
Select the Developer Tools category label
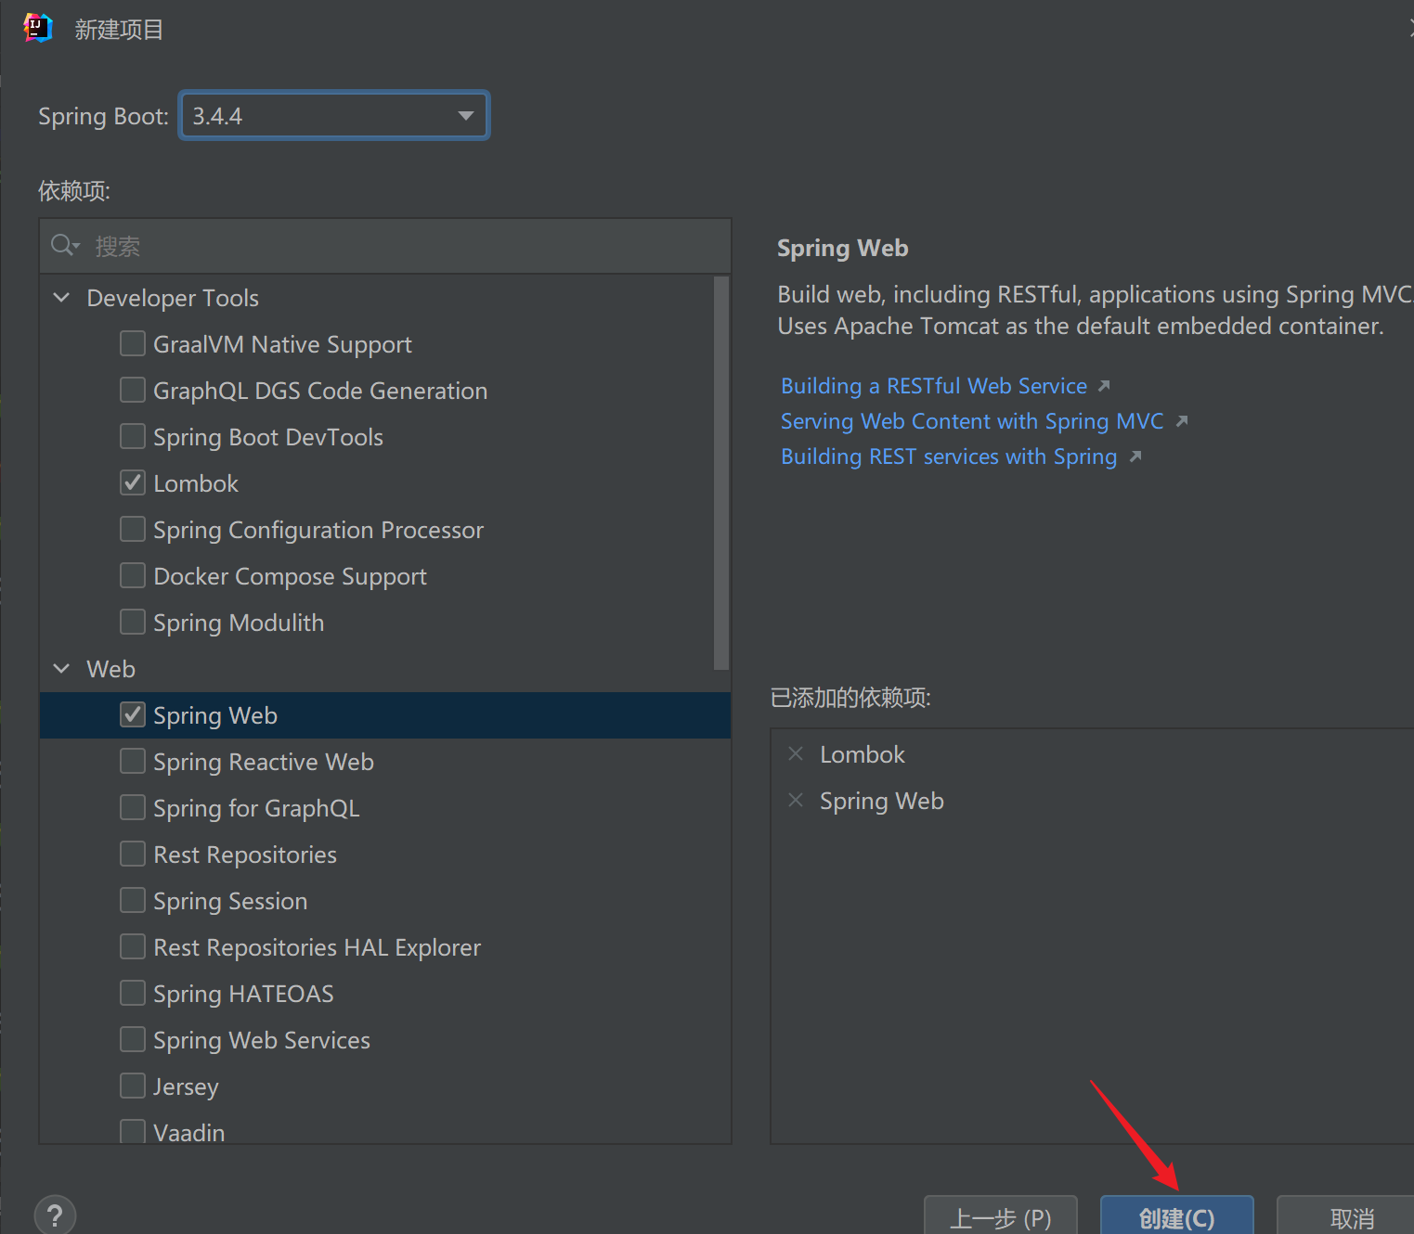click(173, 298)
